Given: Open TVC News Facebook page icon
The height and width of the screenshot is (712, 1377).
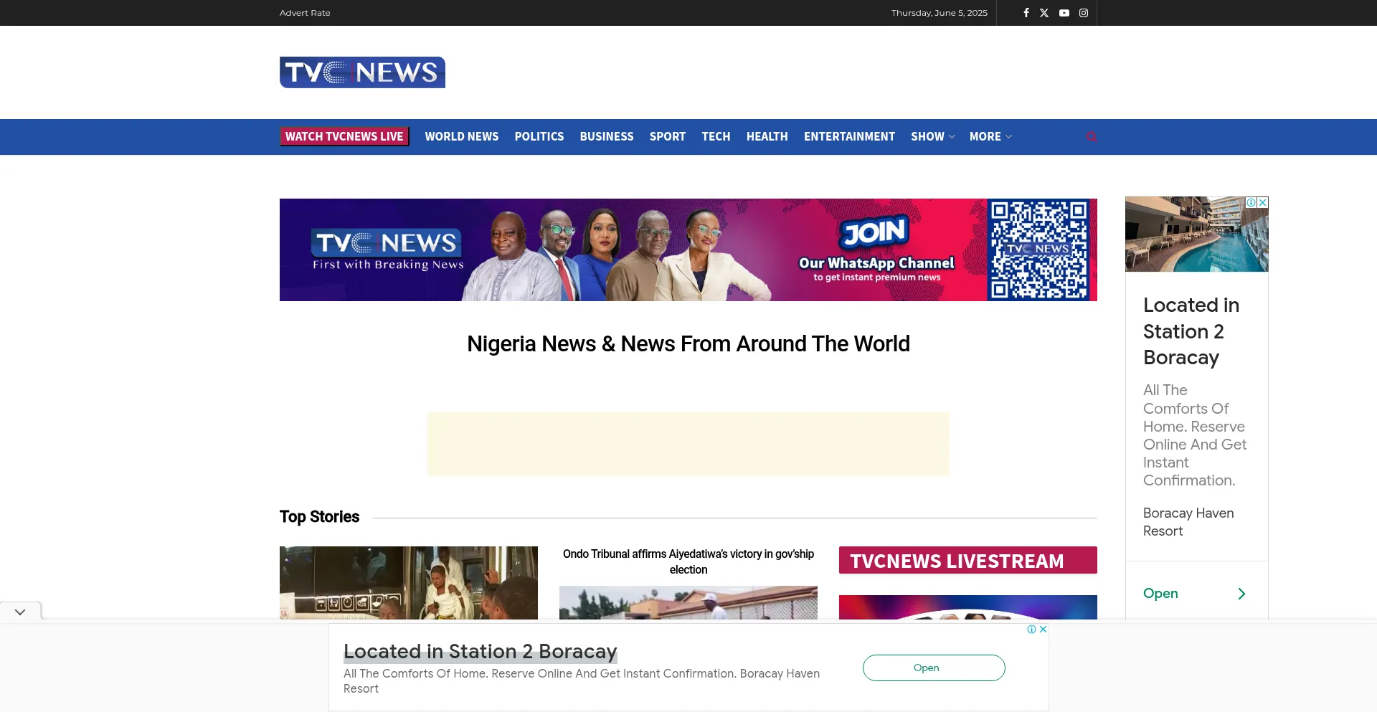Looking at the screenshot, I should point(1026,12).
